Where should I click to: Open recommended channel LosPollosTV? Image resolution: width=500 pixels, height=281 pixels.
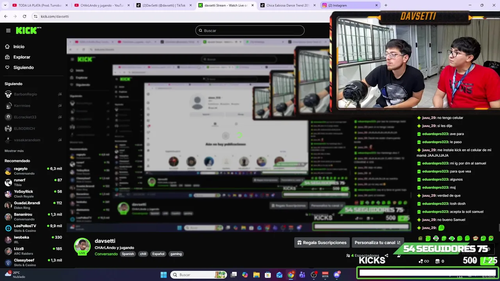(x=33, y=228)
